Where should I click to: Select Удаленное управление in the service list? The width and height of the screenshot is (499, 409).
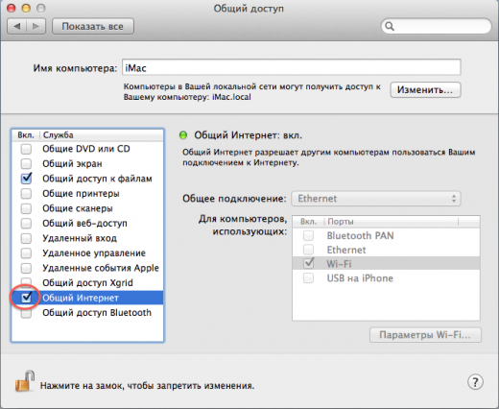click(x=87, y=253)
